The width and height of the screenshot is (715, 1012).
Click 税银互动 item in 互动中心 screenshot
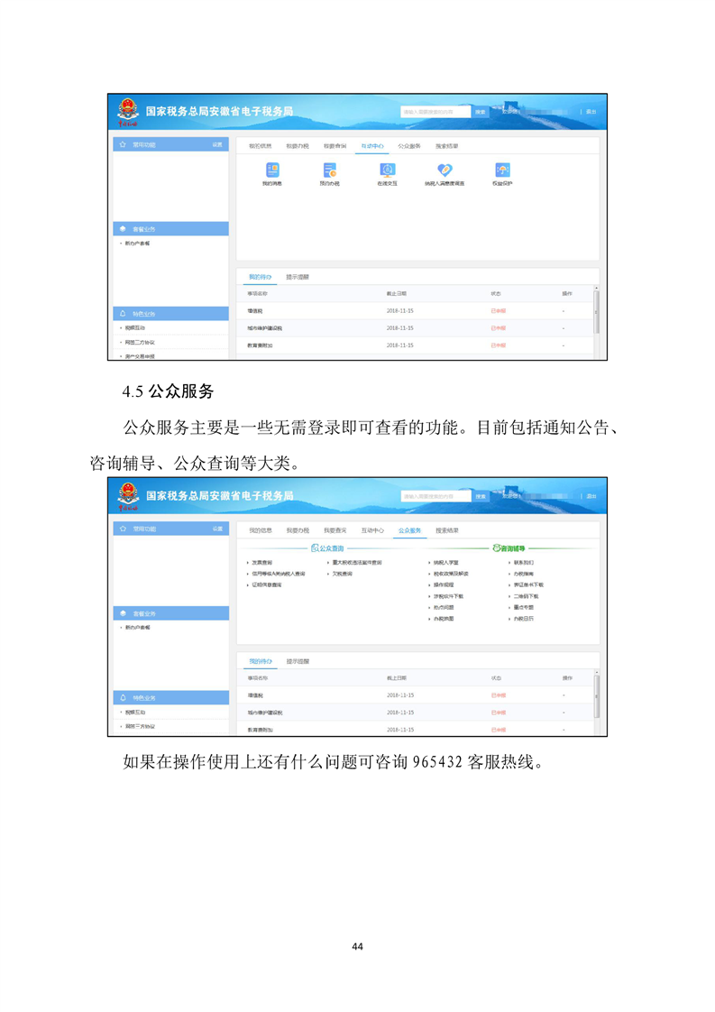[x=135, y=328]
